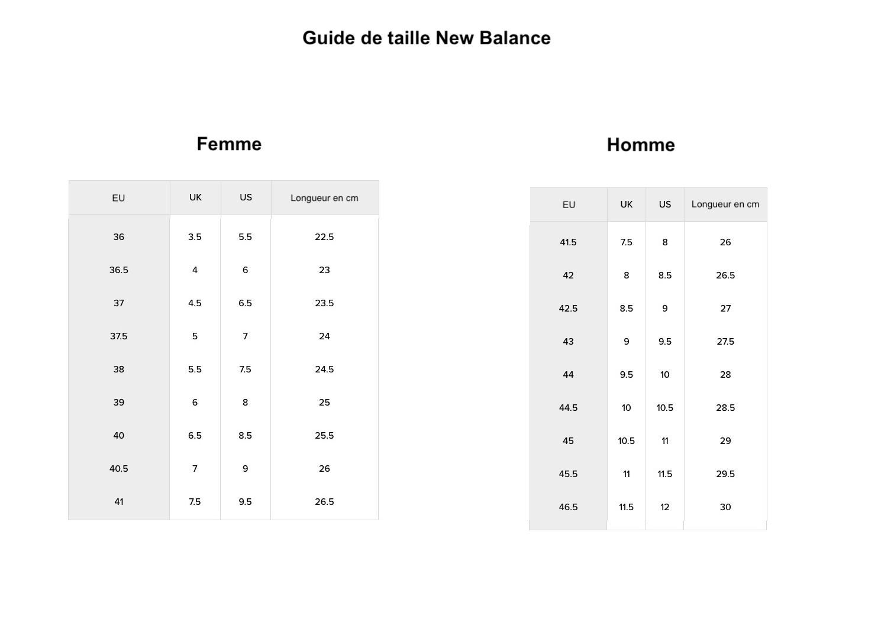The height and width of the screenshot is (642, 894).
Task: Click the EU column header in Femme table
Action: coord(118,198)
